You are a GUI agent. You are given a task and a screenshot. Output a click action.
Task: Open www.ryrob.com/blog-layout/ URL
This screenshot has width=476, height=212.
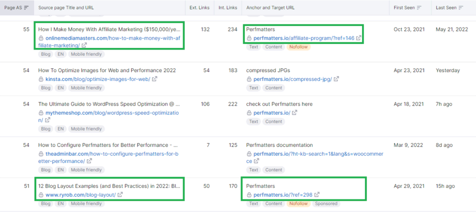click(x=81, y=195)
